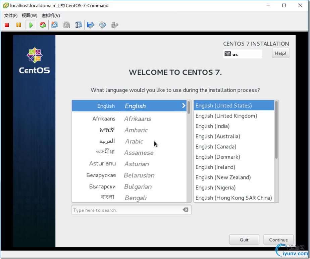Select English in the language list
The image size is (310, 259).
[129, 106]
